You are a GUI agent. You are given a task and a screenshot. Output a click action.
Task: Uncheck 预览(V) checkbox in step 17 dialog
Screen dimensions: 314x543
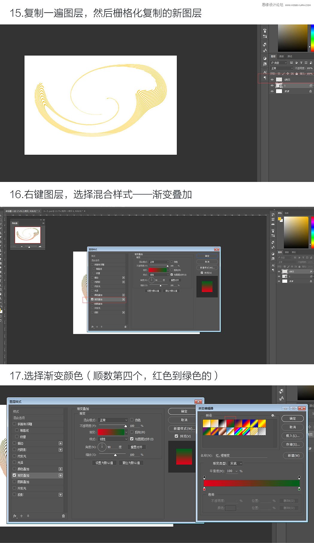(x=176, y=436)
